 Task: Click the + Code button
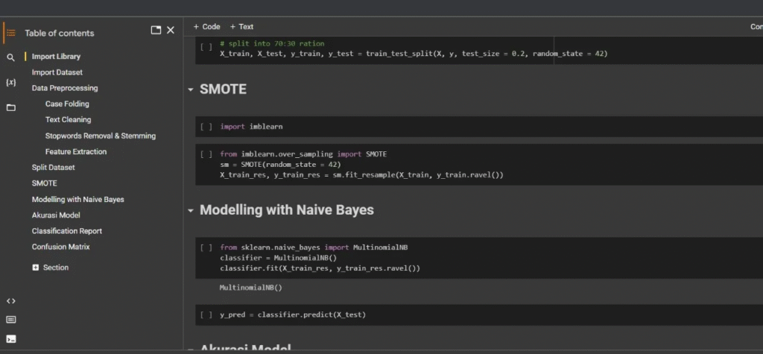coord(206,27)
